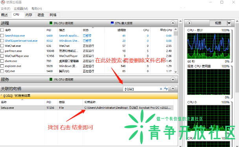Switch to the 网络 tab
Image resolution: width=239 pixels, height=147 pixels.
53,15
